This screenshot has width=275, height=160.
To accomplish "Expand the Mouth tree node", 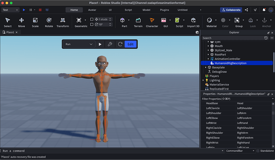I will point(208,46).
